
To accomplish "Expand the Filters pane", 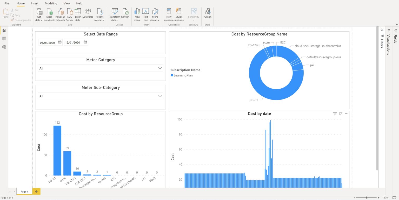I will tap(382, 30).
